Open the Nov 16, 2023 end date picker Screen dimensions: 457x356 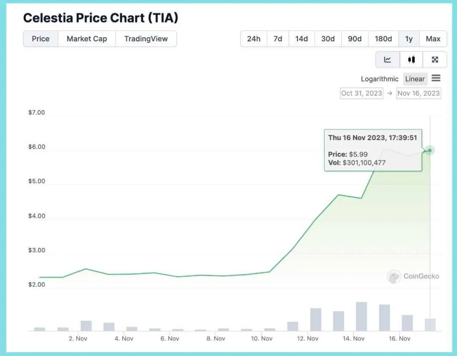tap(419, 93)
